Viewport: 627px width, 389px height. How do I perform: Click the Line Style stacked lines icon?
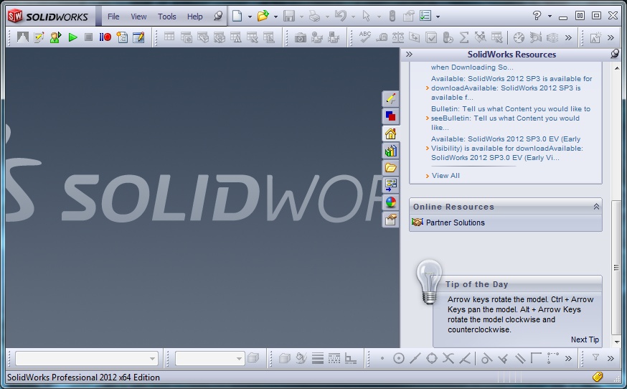318,358
